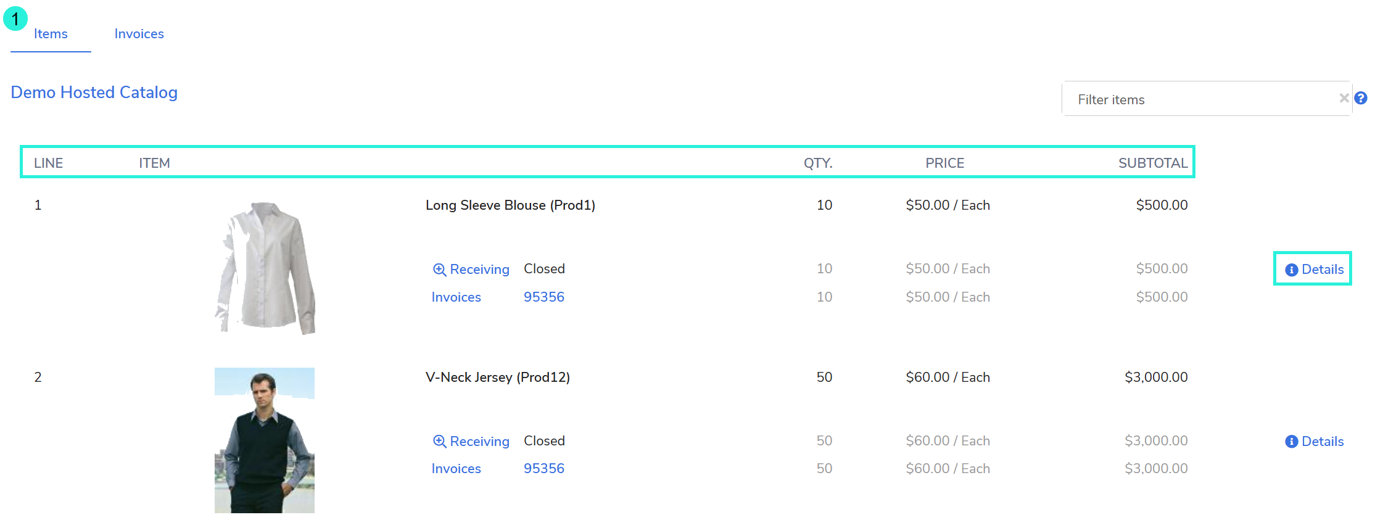This screenshot has height=520, width=1383.
Task: Click the SUBTOTAL column header
Action: tap(1152, 163)
